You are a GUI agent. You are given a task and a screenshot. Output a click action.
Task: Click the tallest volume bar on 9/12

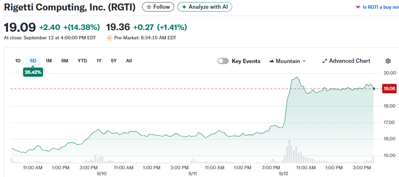289,151
